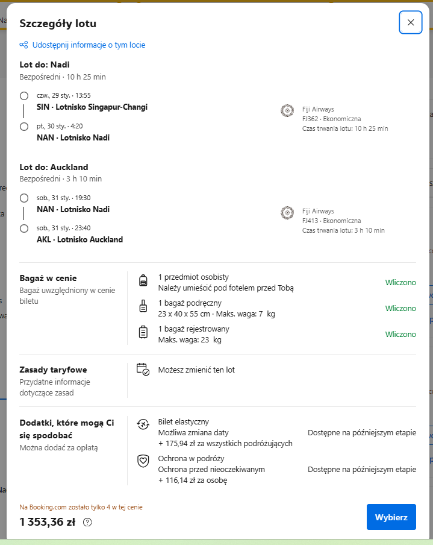Click the carry-on bag icon
Viewport: 433px width, 545px height.
tap(143, 306)
